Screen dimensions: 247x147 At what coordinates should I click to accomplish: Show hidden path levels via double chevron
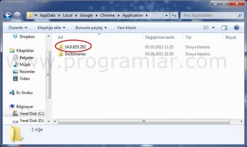click(x=36, y=15)
